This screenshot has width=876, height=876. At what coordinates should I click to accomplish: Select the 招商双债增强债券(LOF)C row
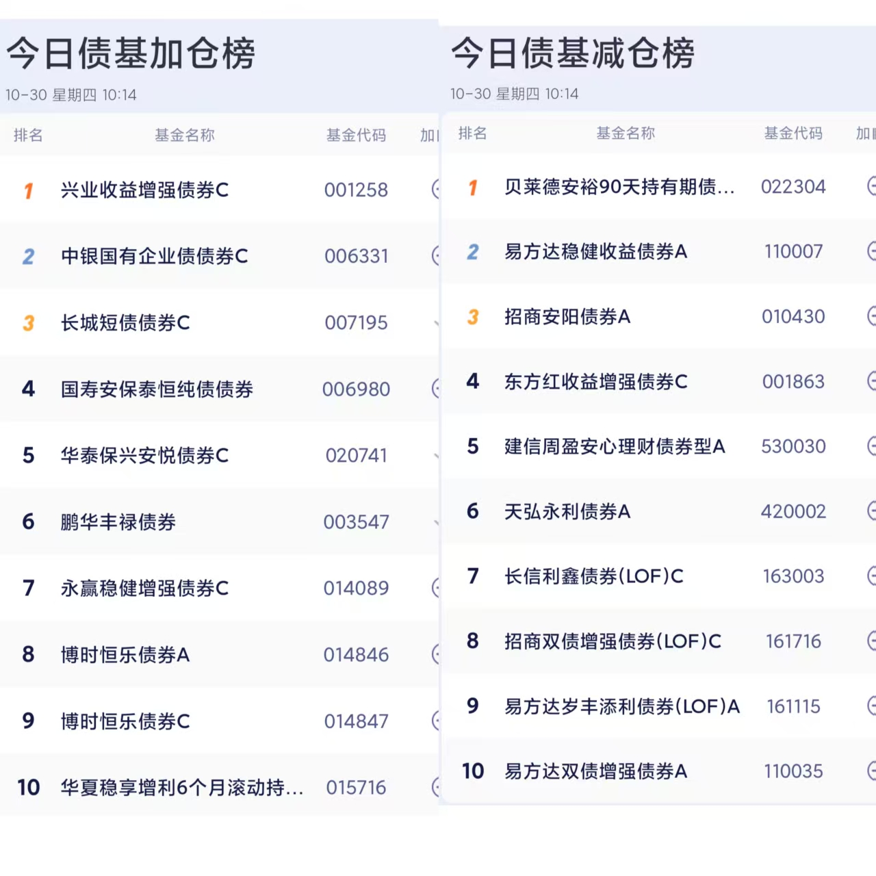(x=659, y=641)
